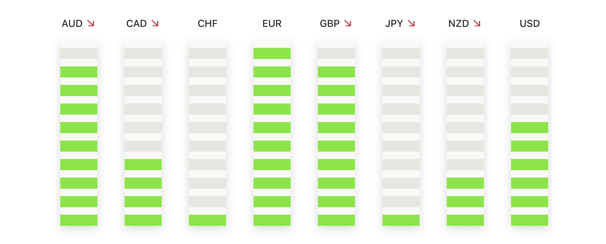Click the single green segment in JPY bar
The width and height of the screenshot is (606, 244).
click(x=401, y=220)
